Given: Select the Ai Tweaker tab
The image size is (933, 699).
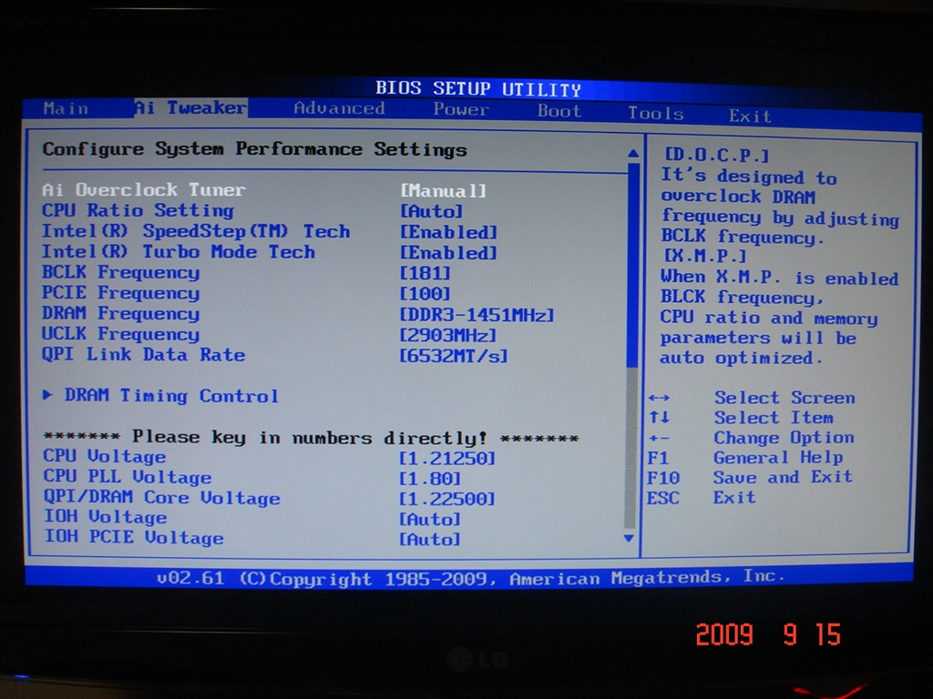Looking at the screenshot, I should [190, 107].
